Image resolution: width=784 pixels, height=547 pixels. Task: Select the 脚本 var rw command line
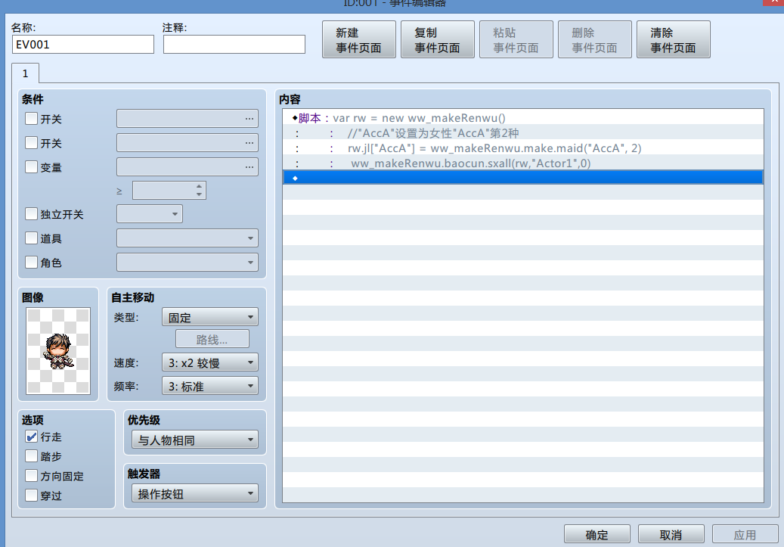523,118
